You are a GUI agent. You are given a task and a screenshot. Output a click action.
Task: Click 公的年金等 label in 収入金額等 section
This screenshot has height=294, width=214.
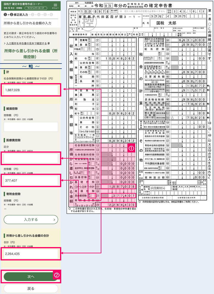tap(87, 63)
